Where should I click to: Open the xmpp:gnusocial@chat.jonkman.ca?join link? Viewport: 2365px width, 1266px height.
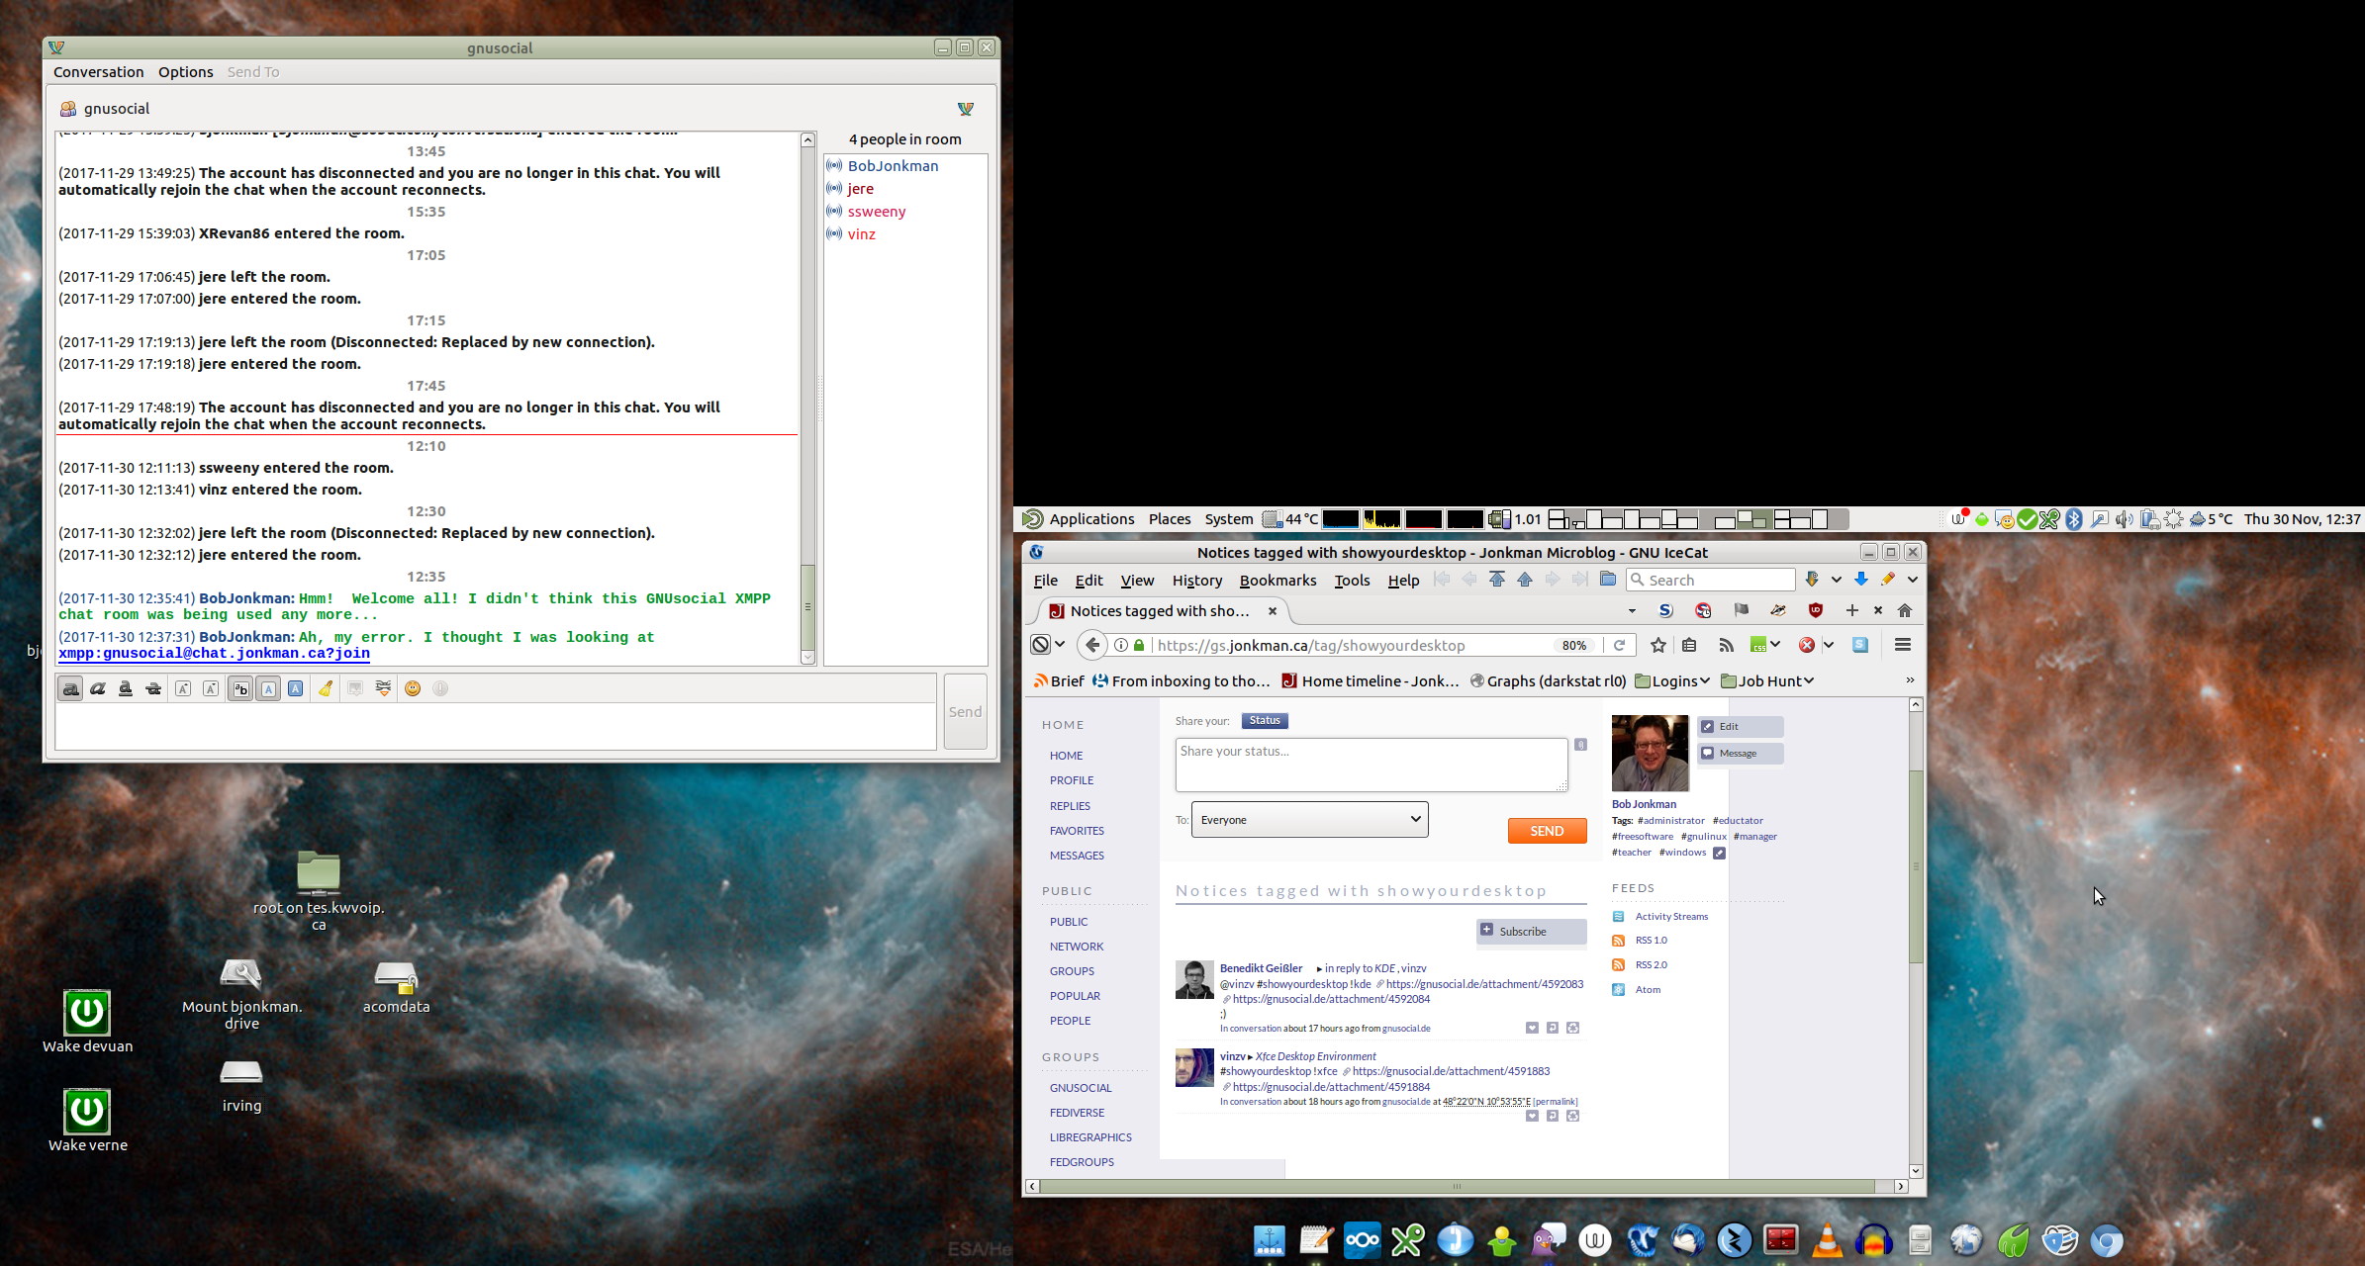tap(214, 654)
